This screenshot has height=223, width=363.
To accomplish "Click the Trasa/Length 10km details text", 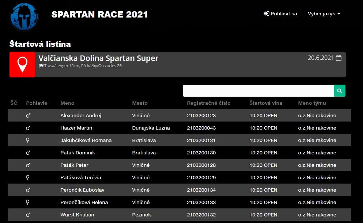I will (83, 66).
